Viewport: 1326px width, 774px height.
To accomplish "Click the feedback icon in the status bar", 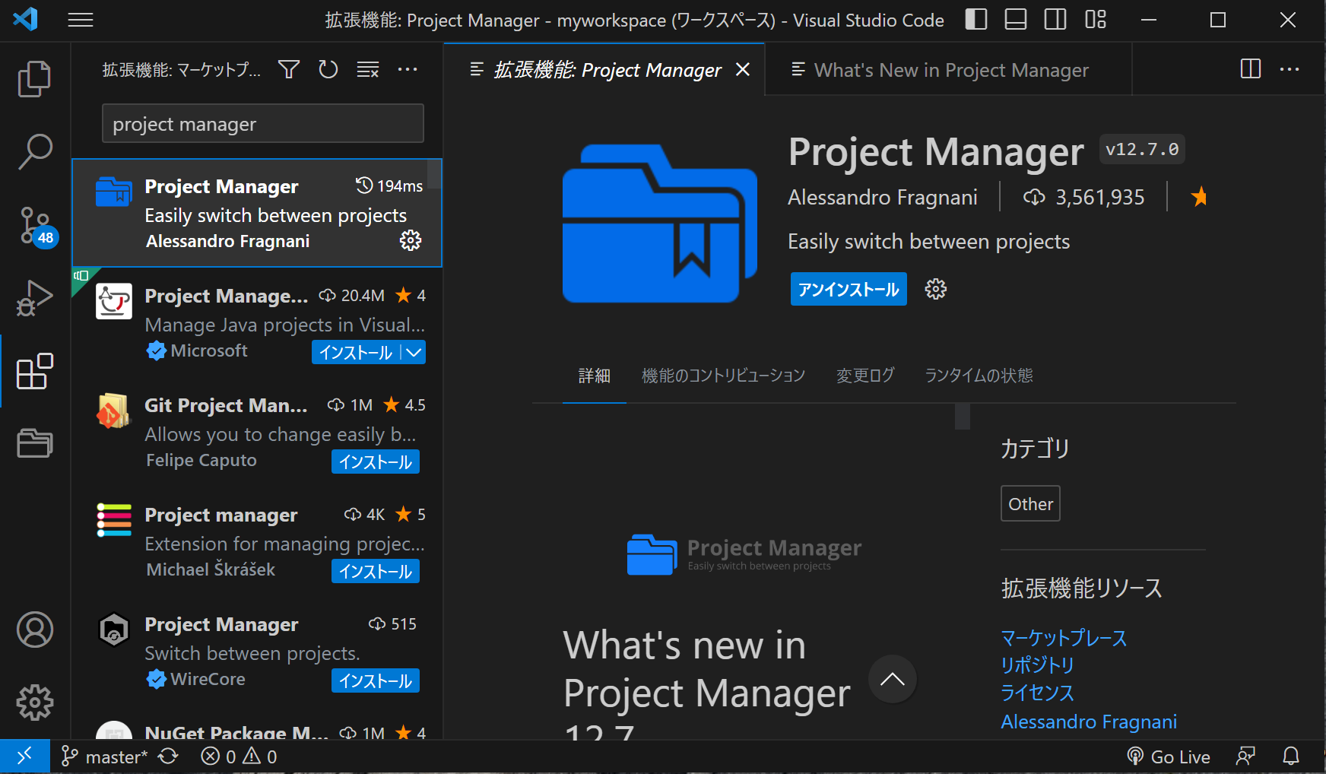I will [1245, 757].
